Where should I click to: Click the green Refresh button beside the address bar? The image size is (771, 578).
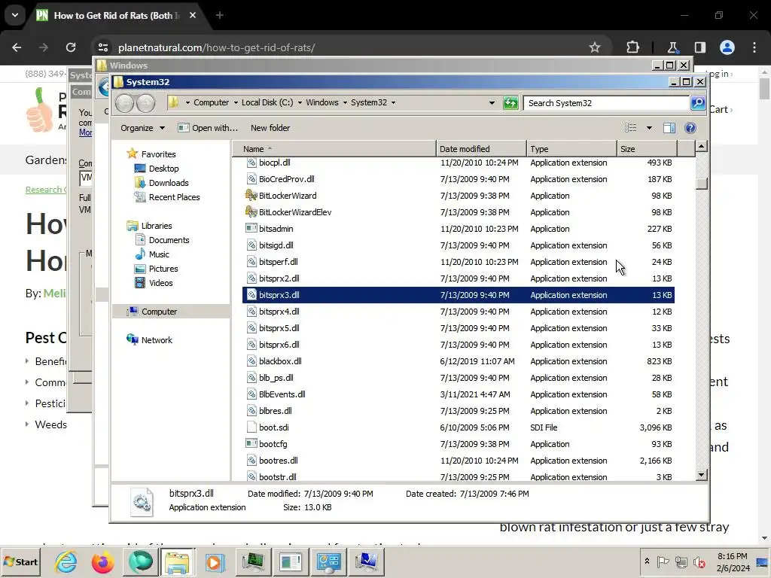(510, 102)
